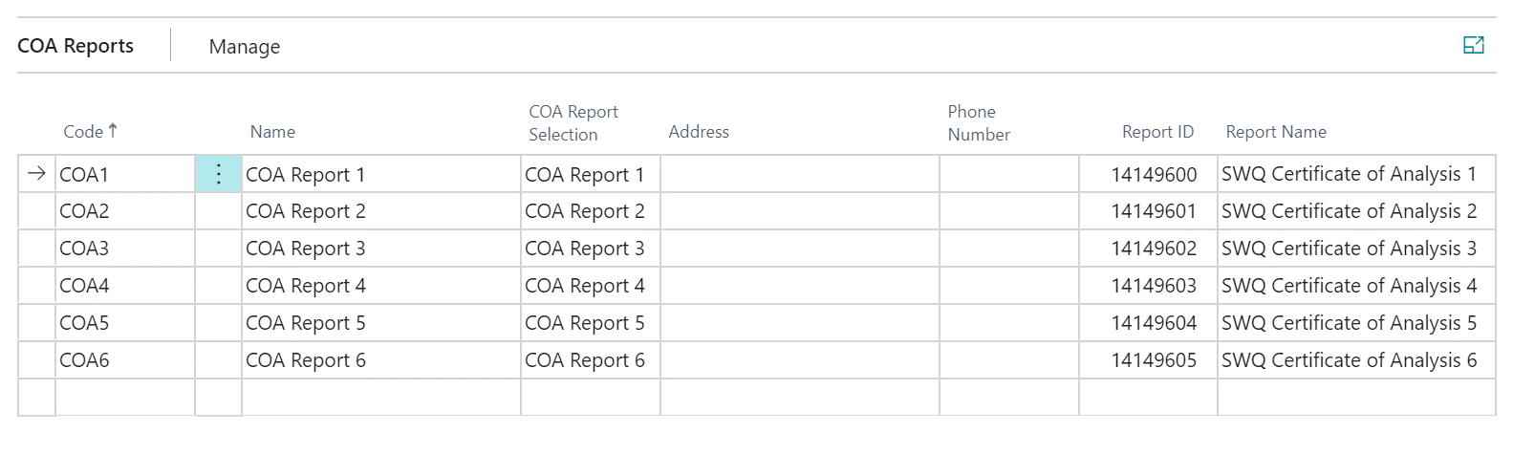Click the Report Name column header

point(1276,132)
